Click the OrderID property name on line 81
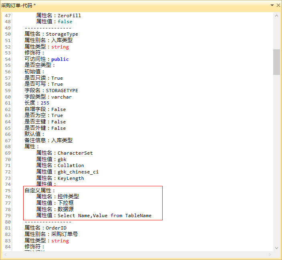The image size is (282, 260). coord(56,228)
